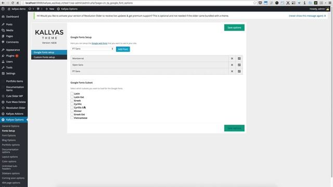The width and height of the screenshot is (333, 187).
Task: Enable the Cyrillic Ext subset checkbox
Action: coord(72,108)
